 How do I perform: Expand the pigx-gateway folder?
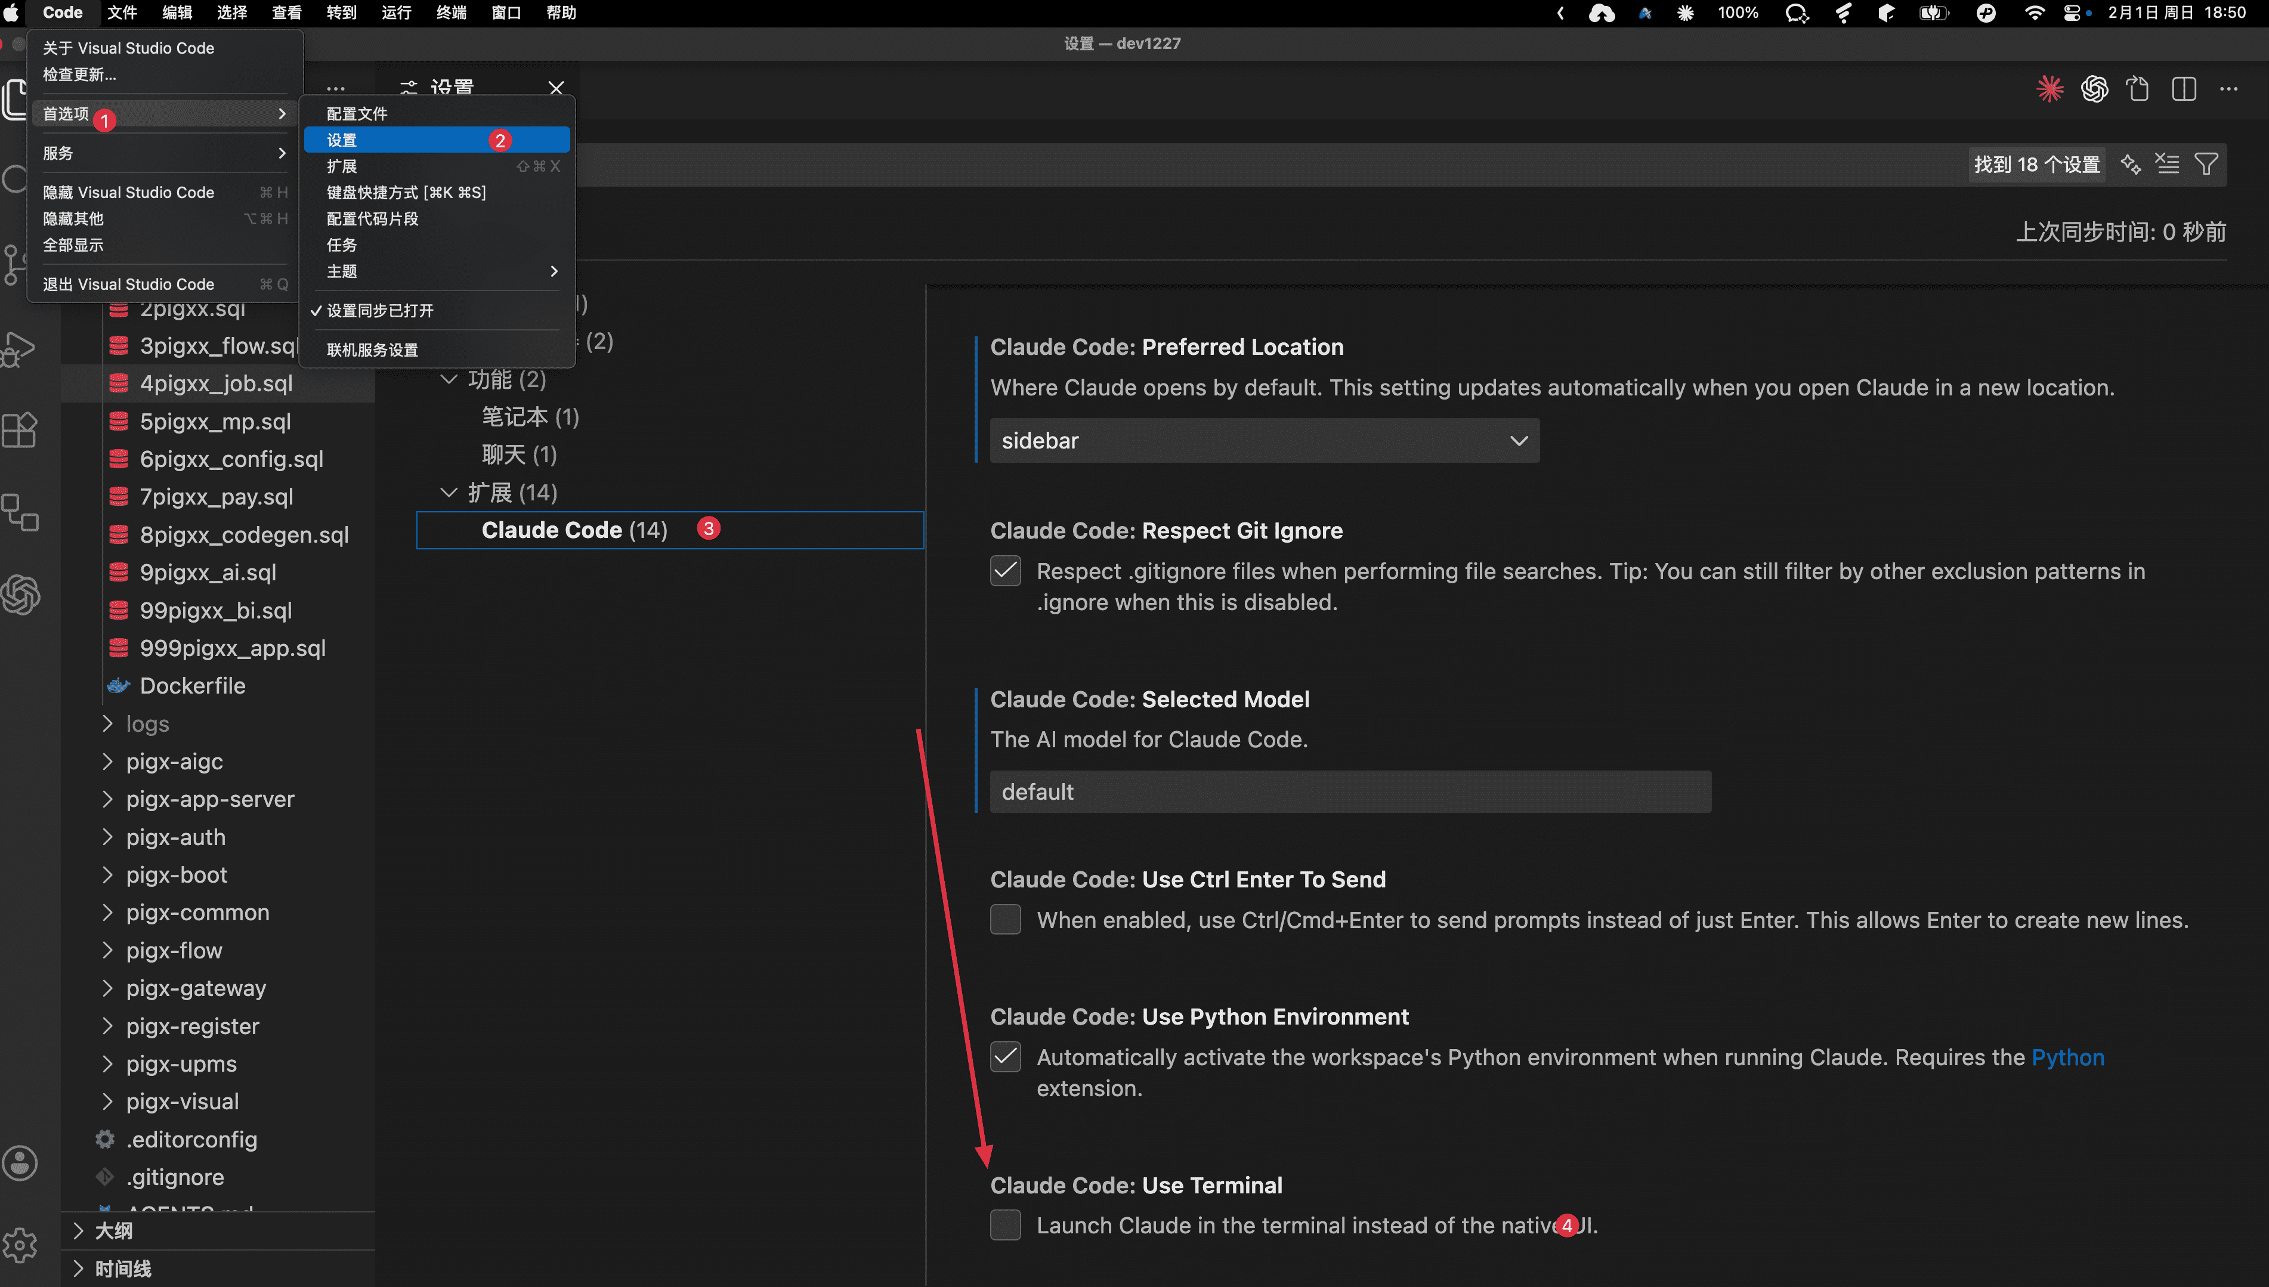[195, 988]
